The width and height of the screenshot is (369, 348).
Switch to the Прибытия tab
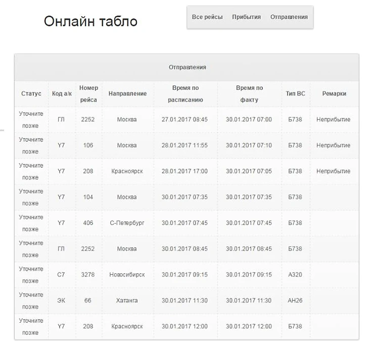(x=246, y=17)
